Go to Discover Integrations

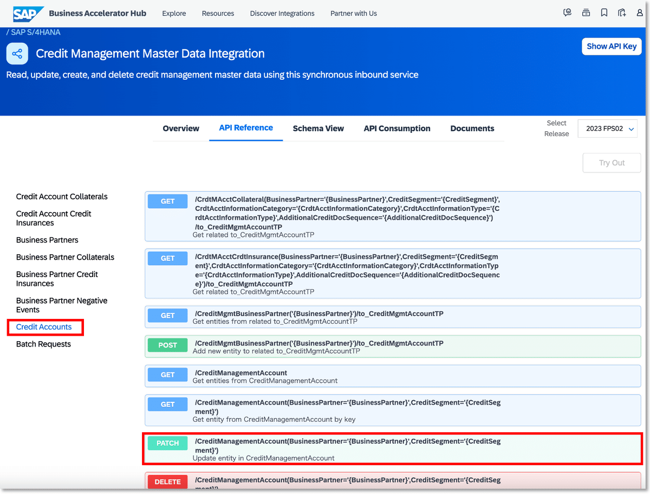282,13
